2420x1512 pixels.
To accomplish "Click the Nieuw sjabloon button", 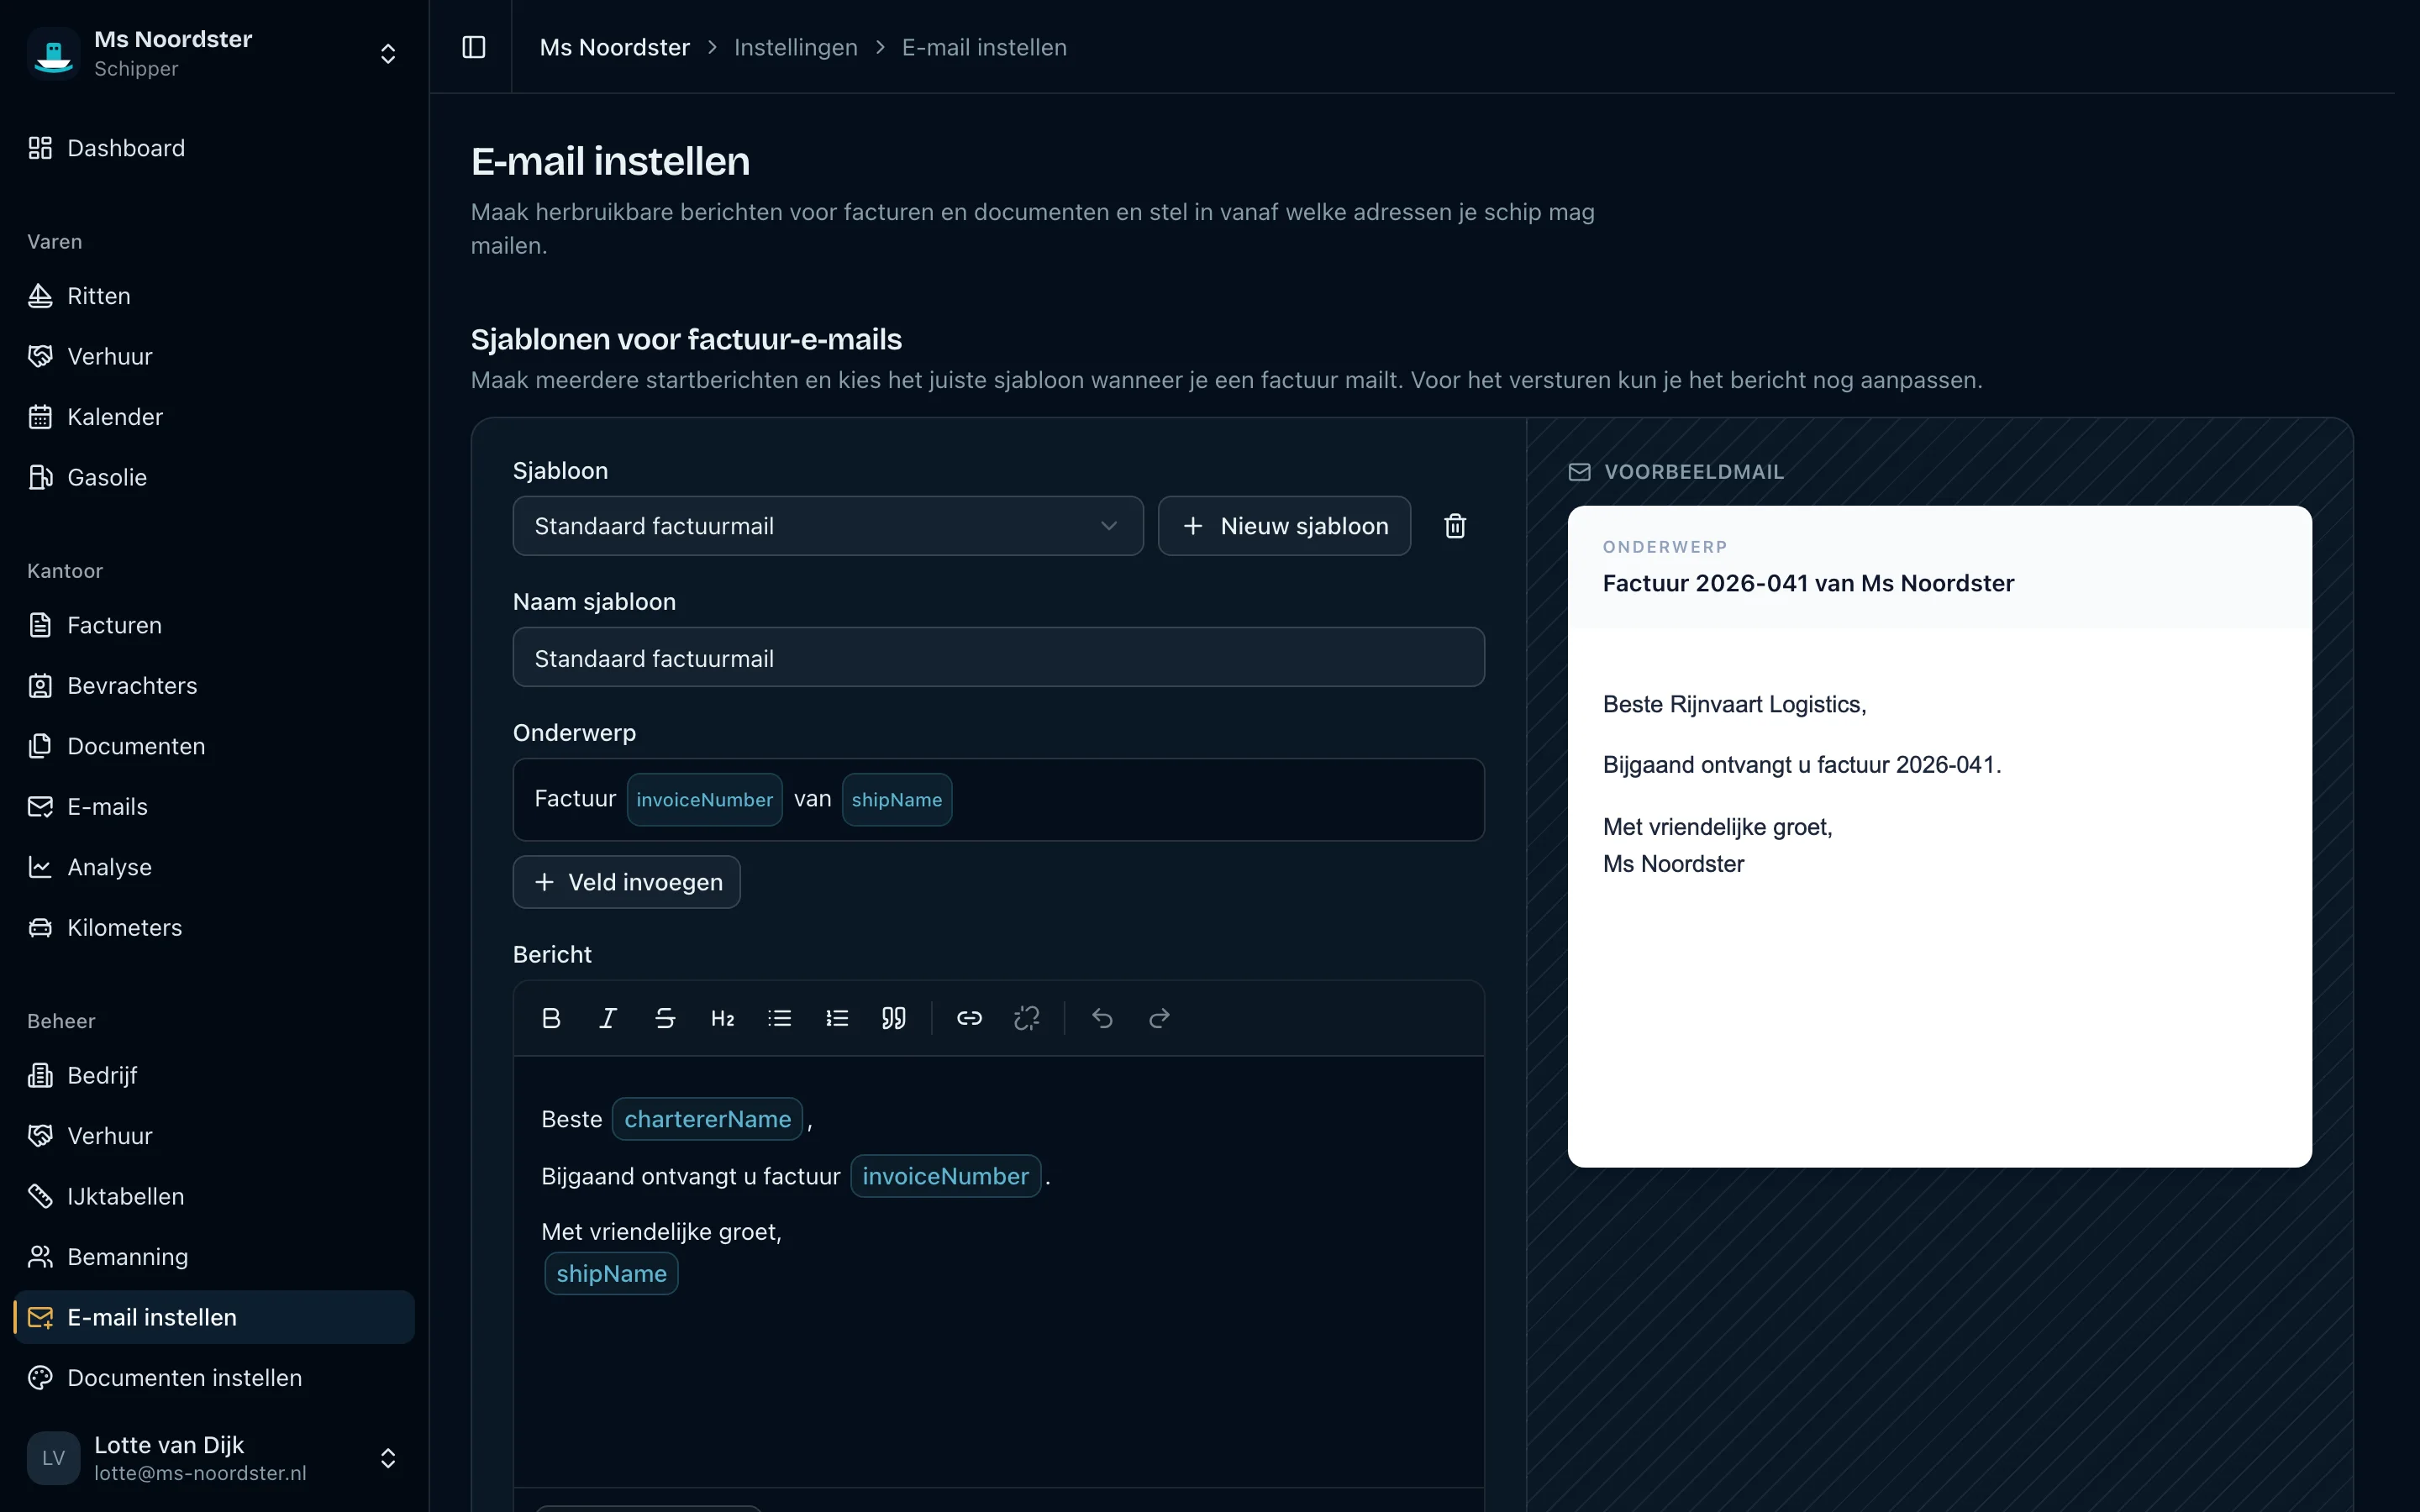I will click(x=1284, y=526).
